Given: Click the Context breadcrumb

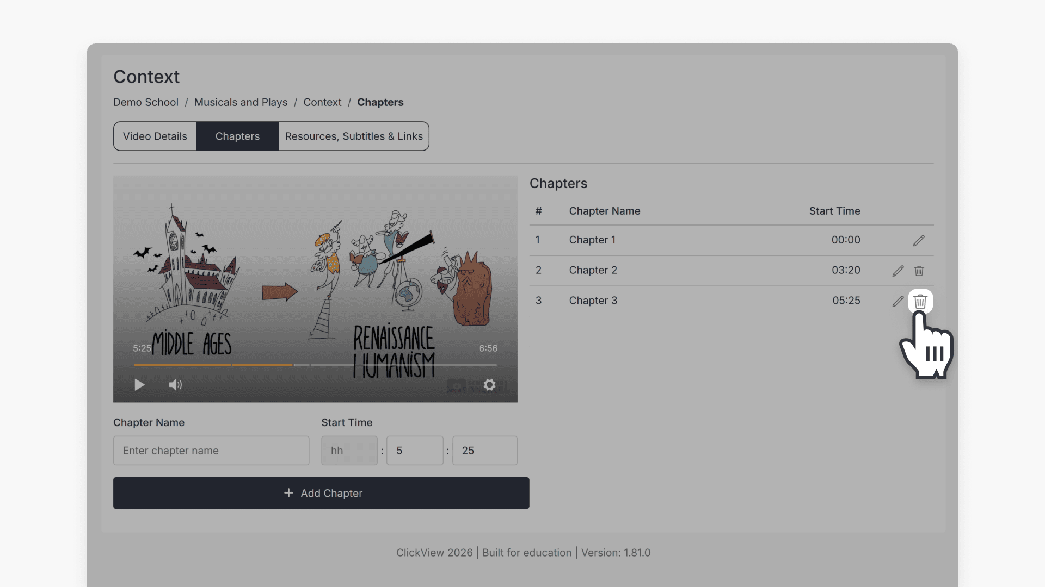Looking at the screenshot, I should tap(322, 102).
